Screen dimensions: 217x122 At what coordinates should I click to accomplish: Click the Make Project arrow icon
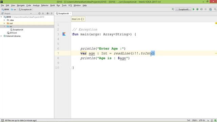[x=173, y=9]
